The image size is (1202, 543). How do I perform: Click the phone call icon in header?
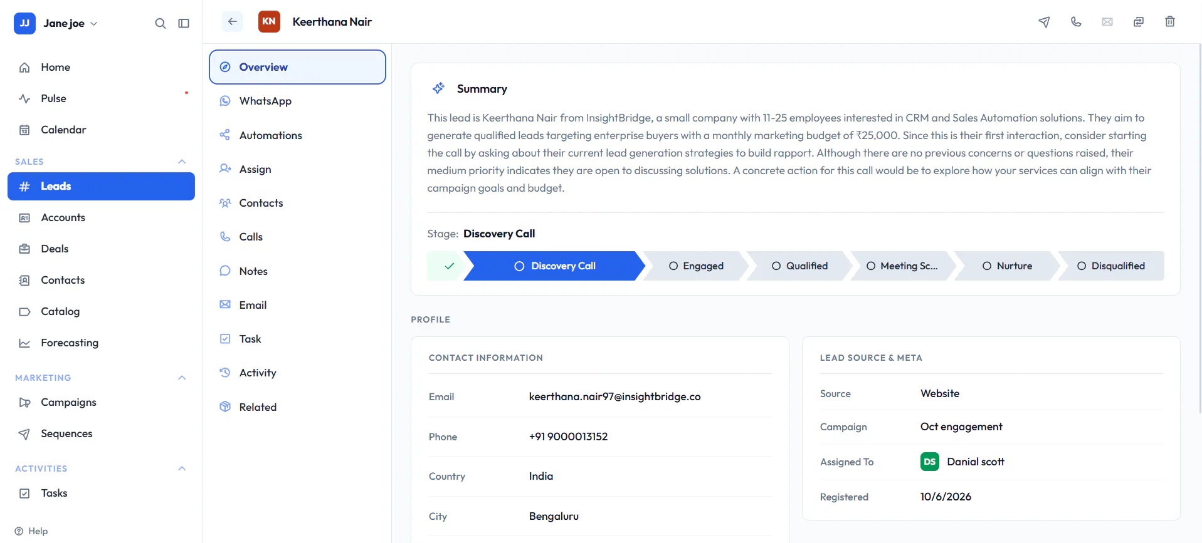click(1076, 21)
